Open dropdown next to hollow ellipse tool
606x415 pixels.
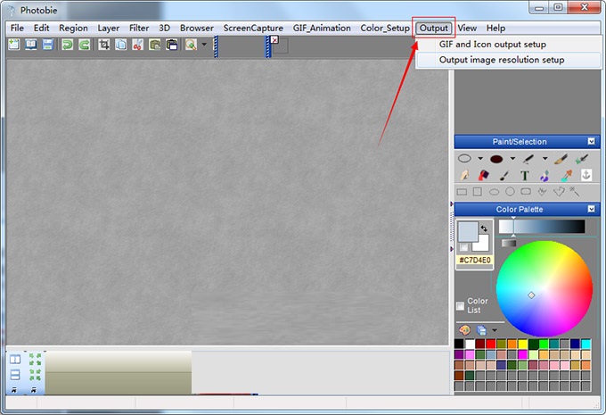coord(480,158)
